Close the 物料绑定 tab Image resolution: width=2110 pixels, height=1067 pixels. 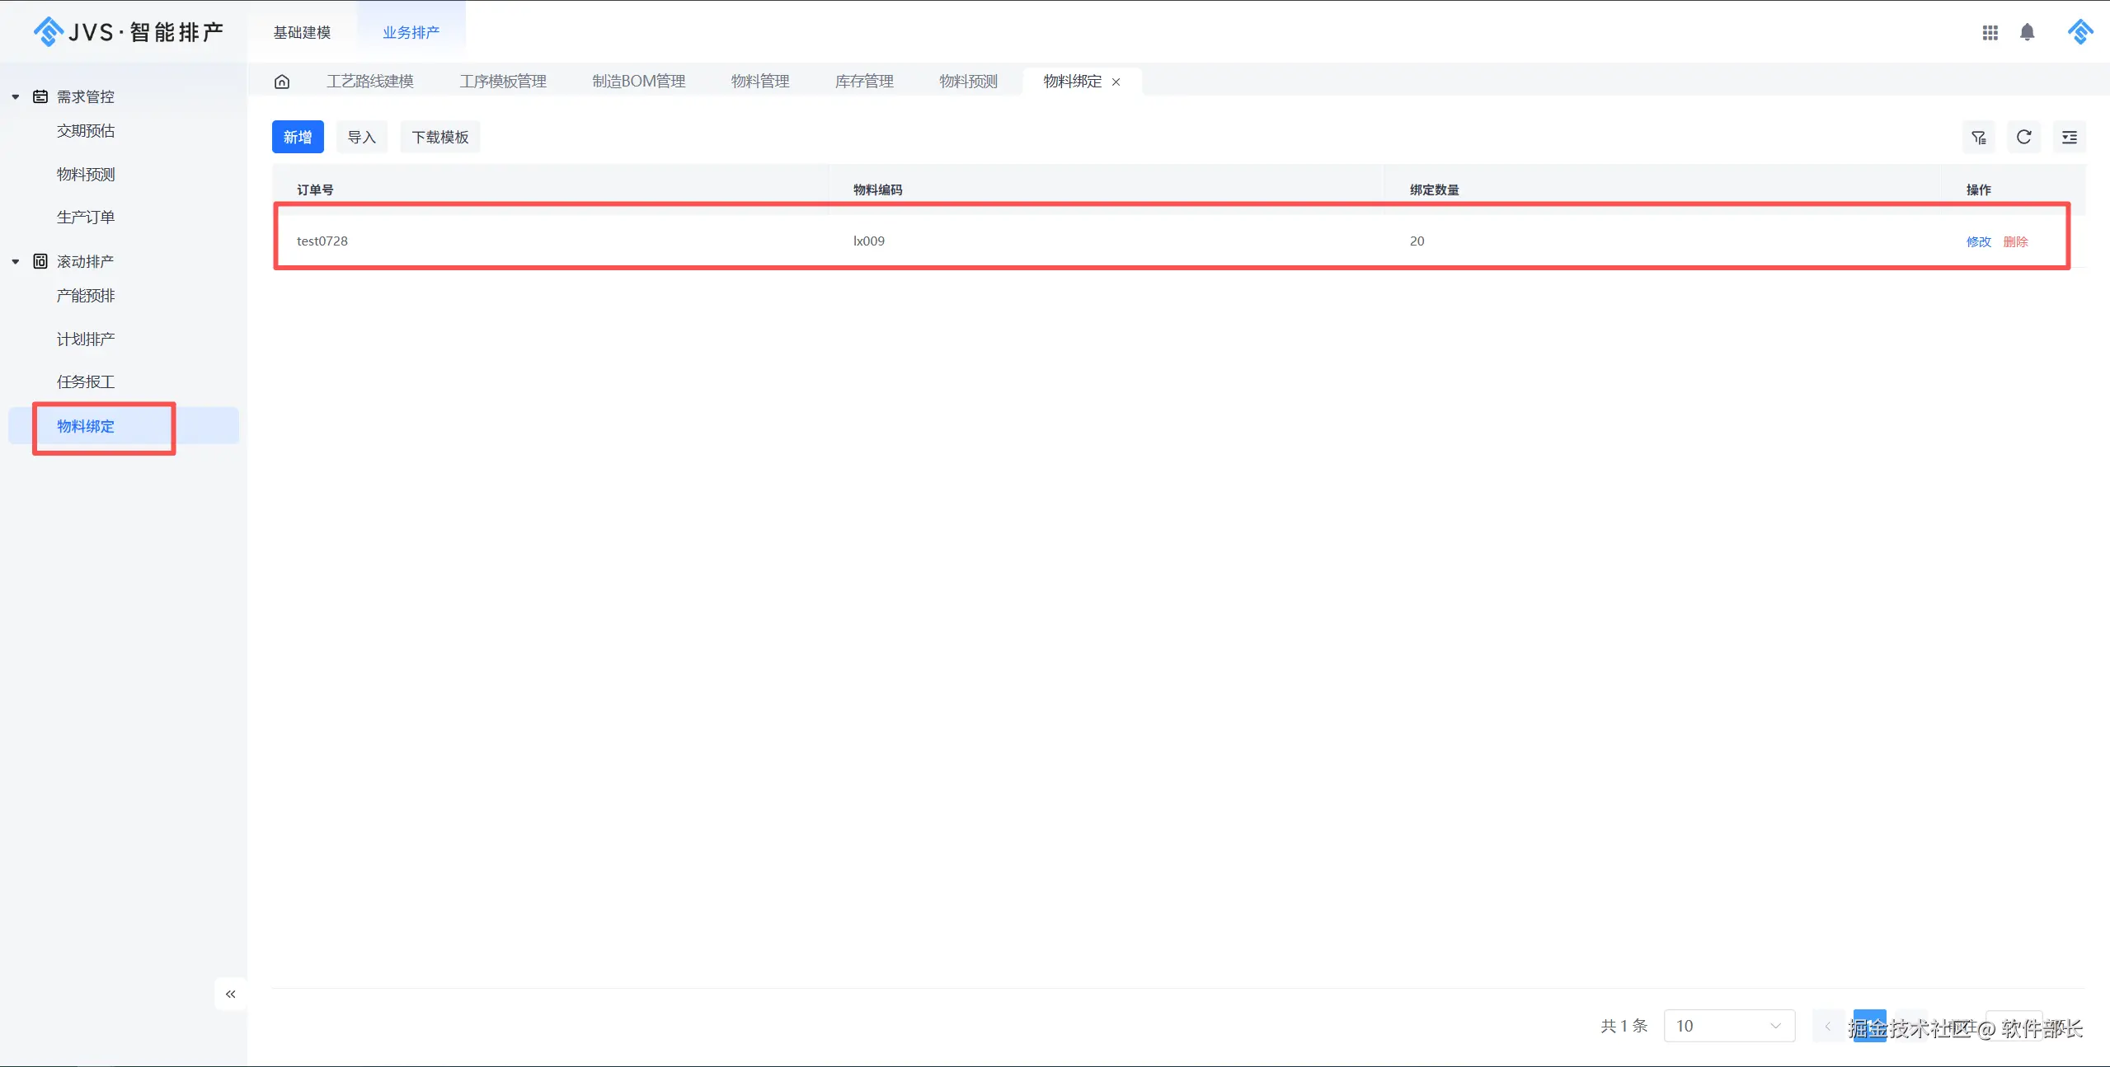(1116, 82)
